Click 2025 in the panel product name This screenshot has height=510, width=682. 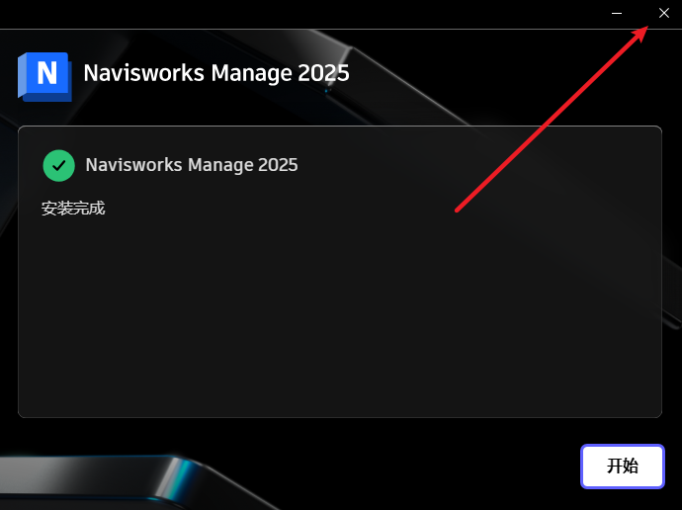(278, 165)
